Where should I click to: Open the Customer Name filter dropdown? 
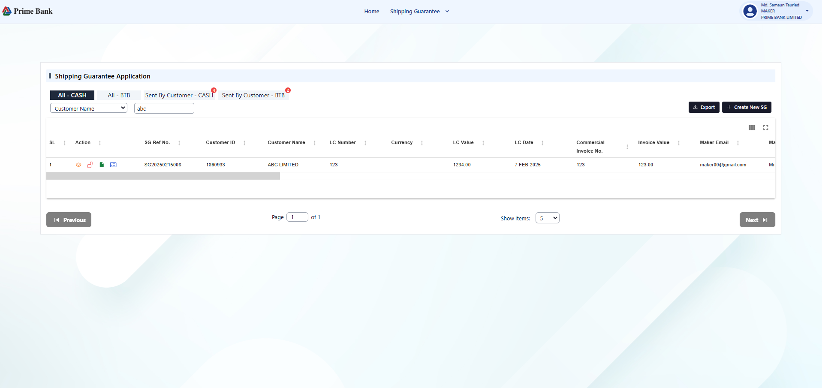pos(89,108)
